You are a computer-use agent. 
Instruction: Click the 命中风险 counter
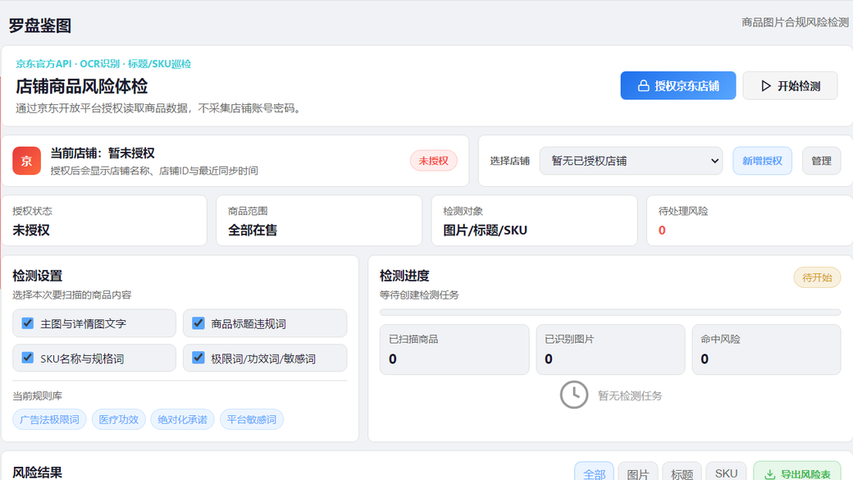[x=767, y=350]
